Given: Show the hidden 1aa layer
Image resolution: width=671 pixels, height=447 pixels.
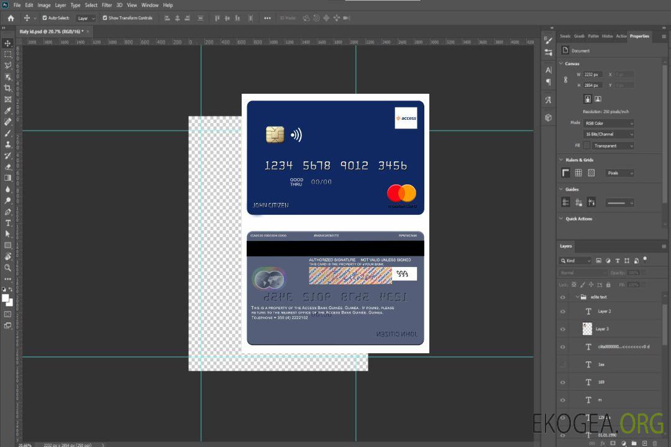Looking at the screenshot, I should [563, 365].
